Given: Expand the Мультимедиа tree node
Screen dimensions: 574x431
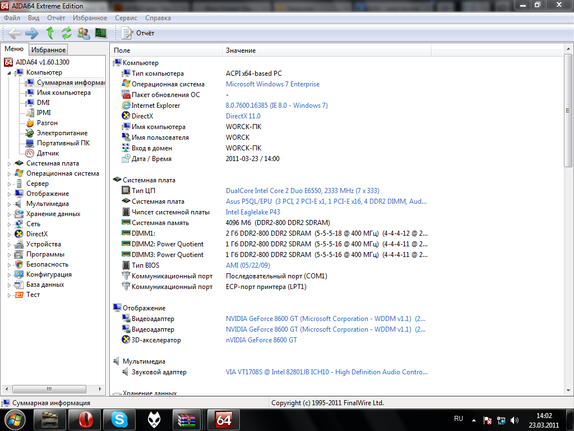Looking at the screenshot, I should [x=9, y=204].
